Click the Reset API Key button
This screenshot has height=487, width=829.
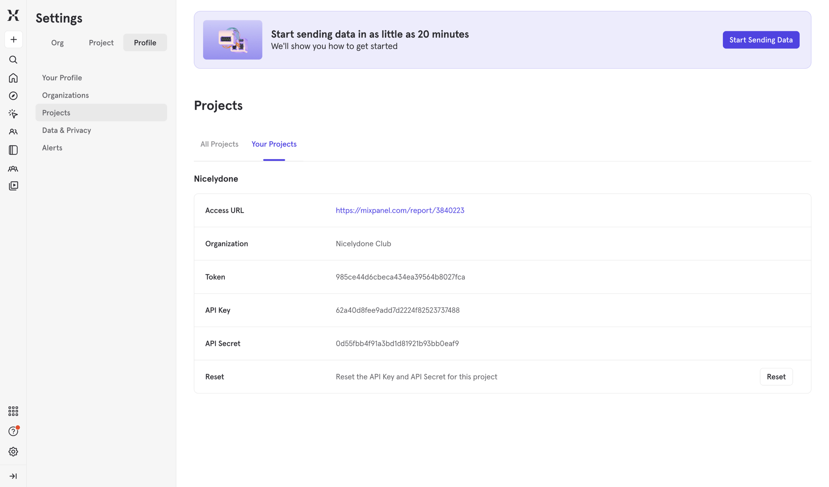[x=776, y=377]
